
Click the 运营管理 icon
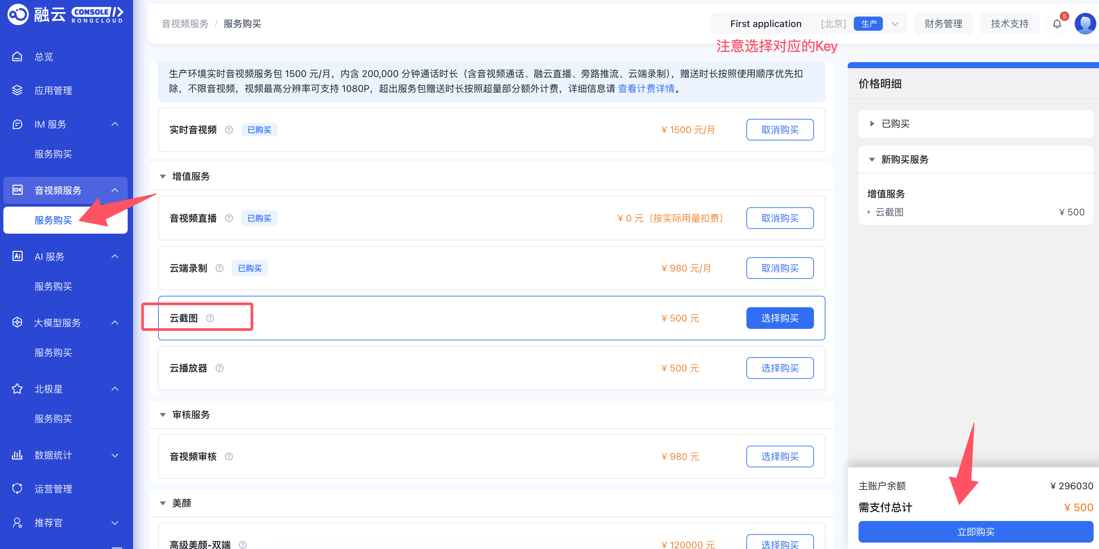click(17, 489)
